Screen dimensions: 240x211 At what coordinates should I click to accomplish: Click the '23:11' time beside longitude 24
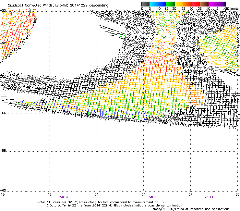coord(152,197)
